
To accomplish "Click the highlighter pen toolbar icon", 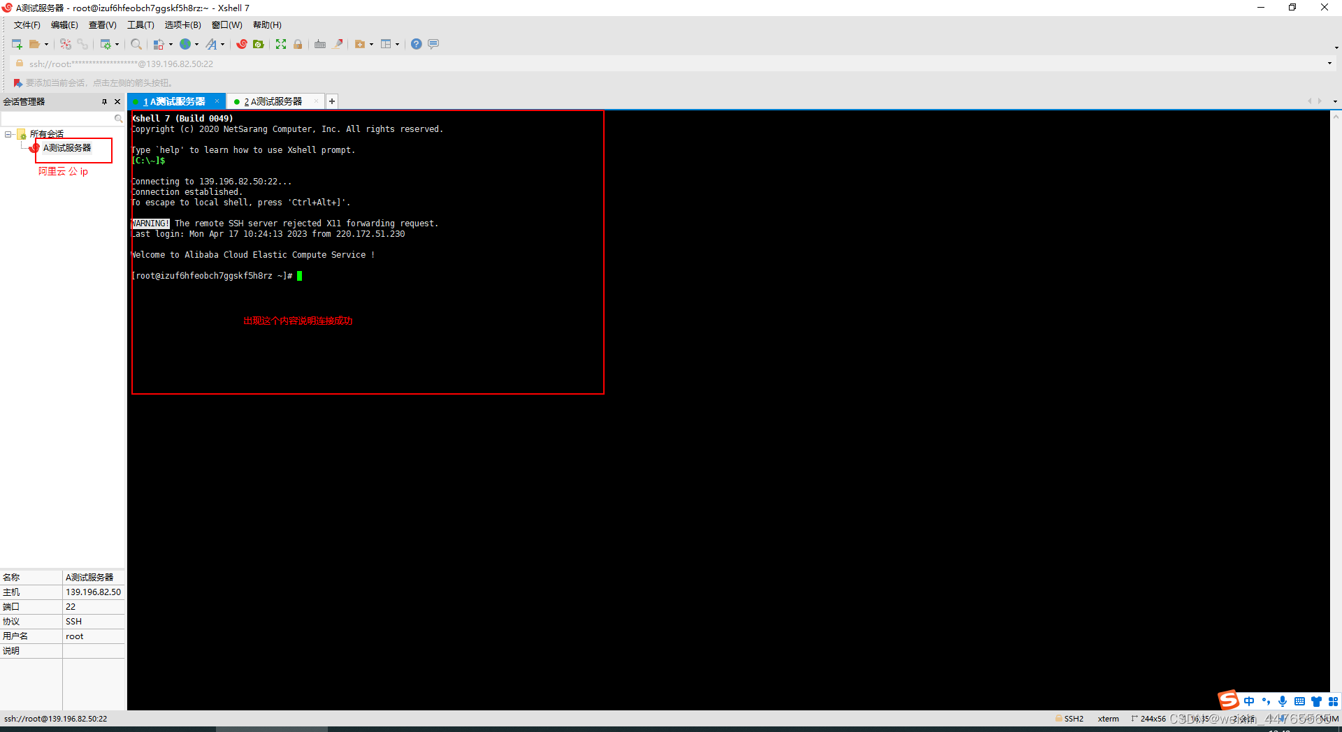I will [x=338, y=44].
